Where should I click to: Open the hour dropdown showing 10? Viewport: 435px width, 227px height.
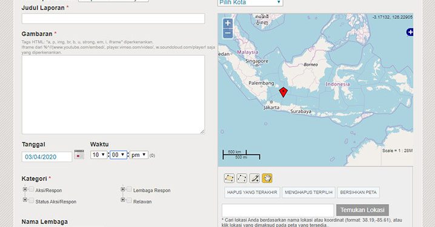[99, 155]
